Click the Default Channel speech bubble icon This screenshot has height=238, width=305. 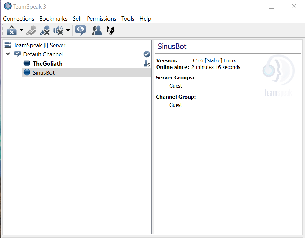(17, 54)
